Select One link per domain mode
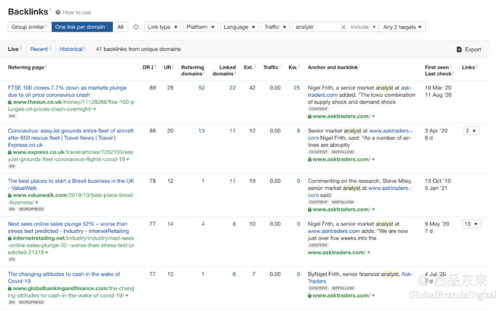Image resolution: width=496 pixels, height=310 pixels. tap(82, 27)
